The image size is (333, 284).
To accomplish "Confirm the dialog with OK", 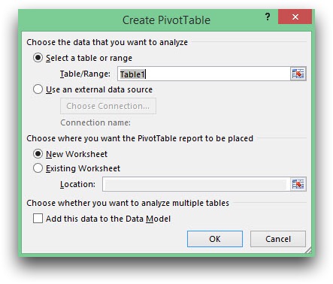I will pyautogui.click(x=215, y=239).
